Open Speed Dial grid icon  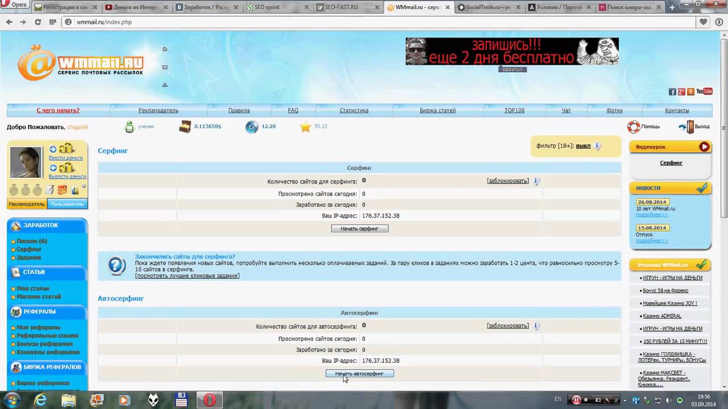pyautogui.click(x=52, y=22)
